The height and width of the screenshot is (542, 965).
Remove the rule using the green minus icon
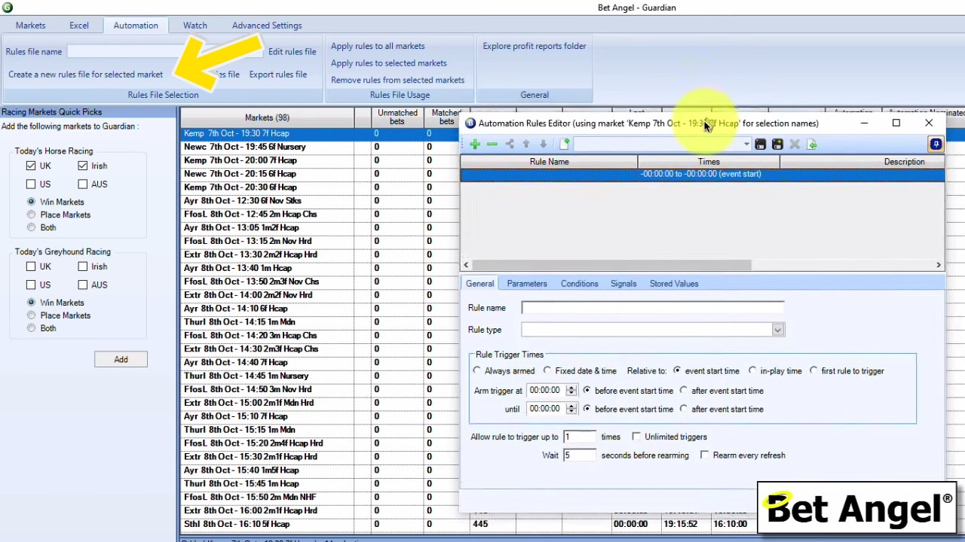[x=492, y=145]
